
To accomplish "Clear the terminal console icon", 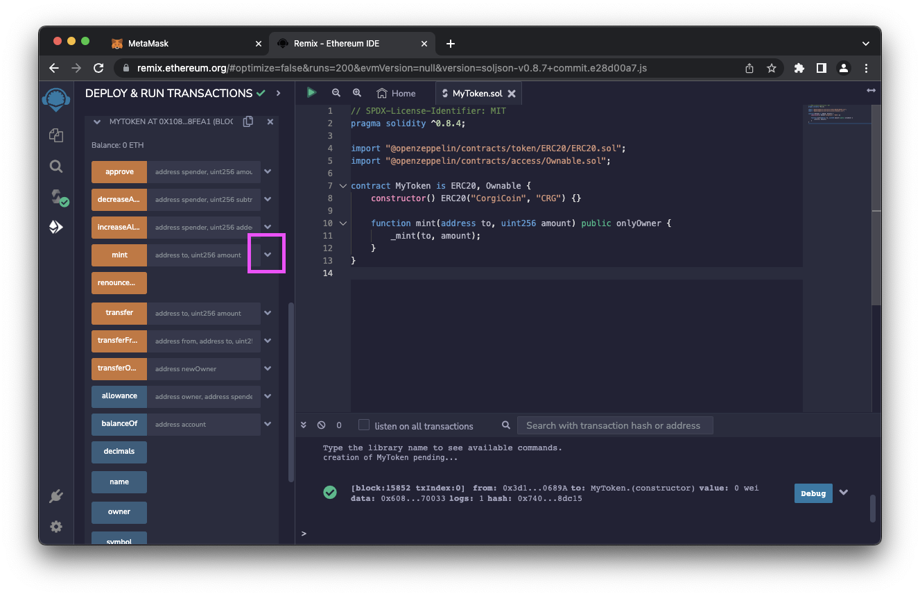I will (x=321, y=425).
